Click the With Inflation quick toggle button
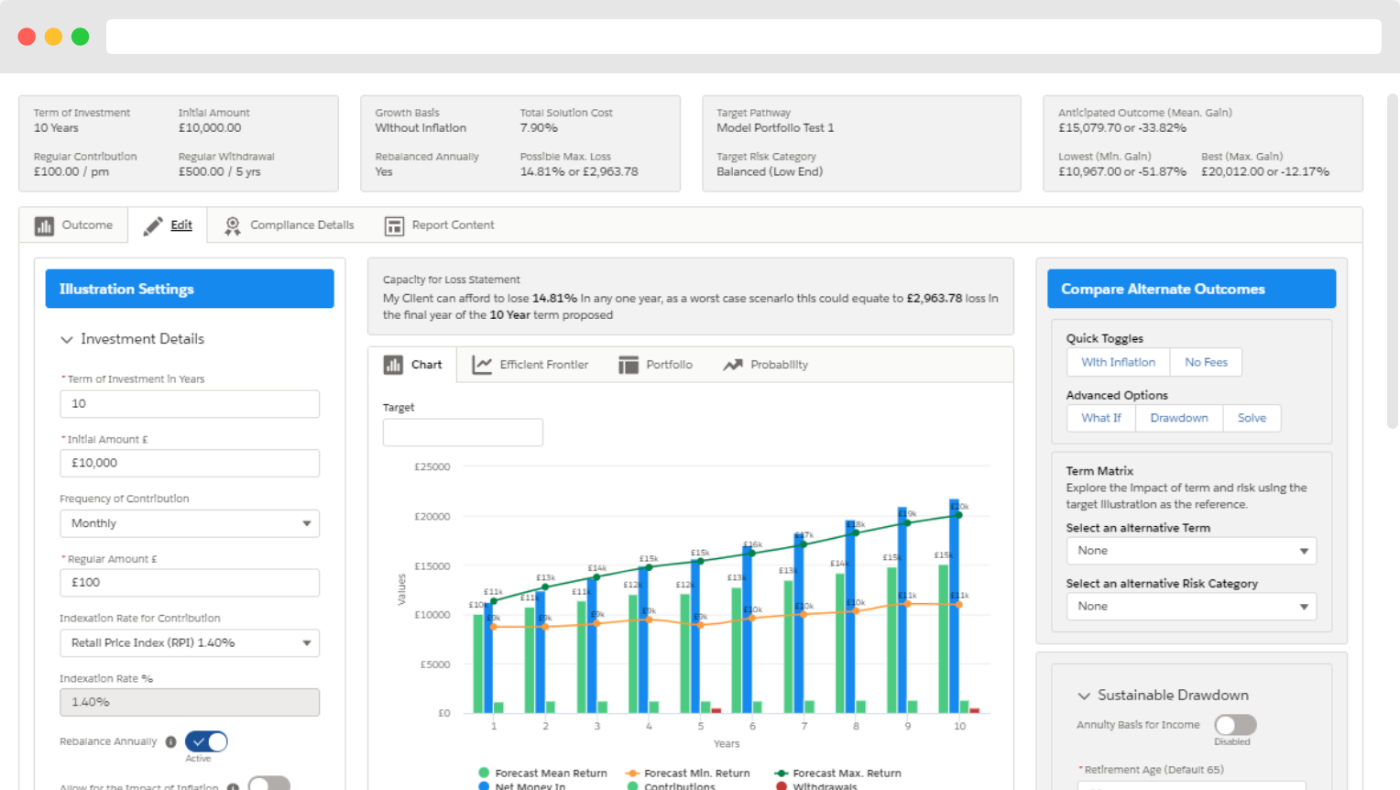Viewport: 1400px width, 790px height. coord(1118,362)
